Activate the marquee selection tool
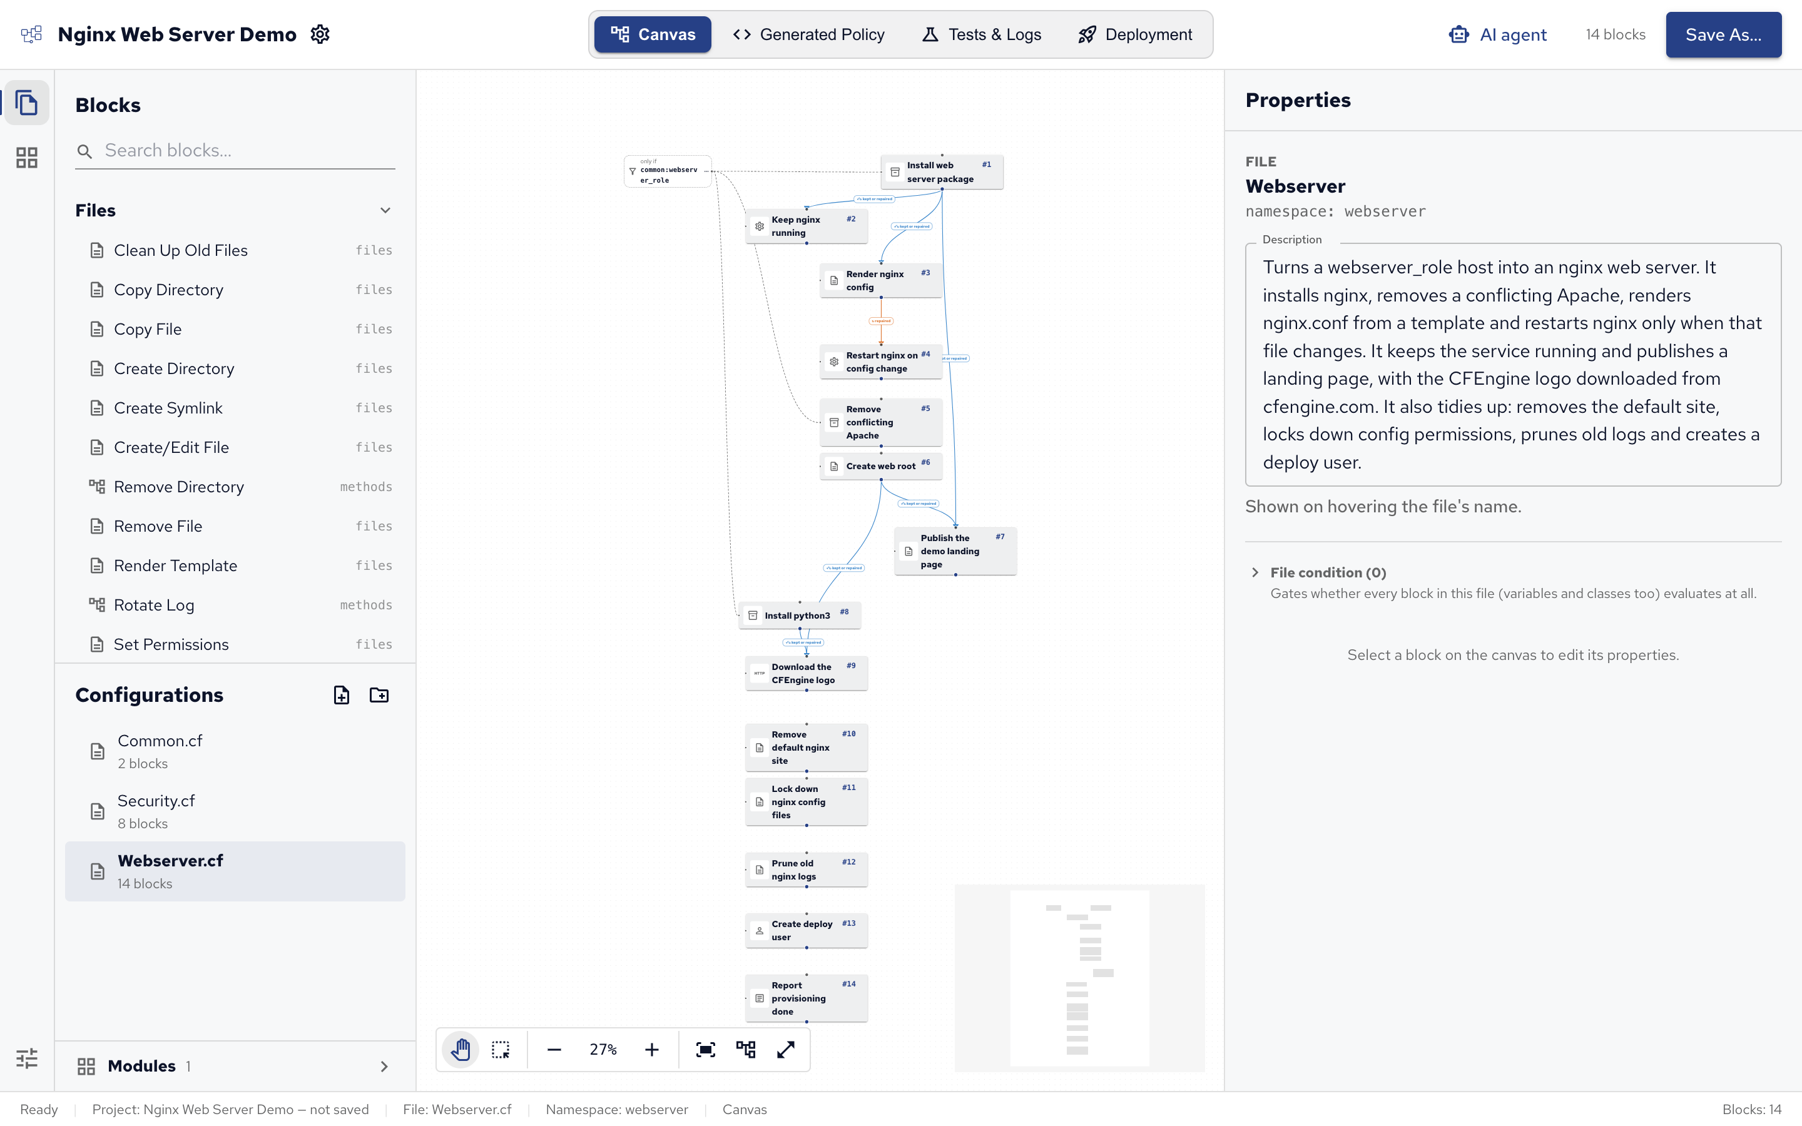Image resolution: width=1802 pixels, height=1126 pixels. pyautogui.click(x=501, y=1049)
